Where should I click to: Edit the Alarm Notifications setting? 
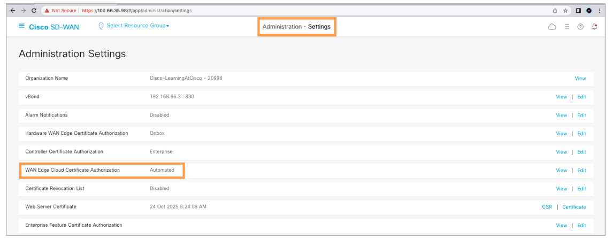tap(582, 115)
